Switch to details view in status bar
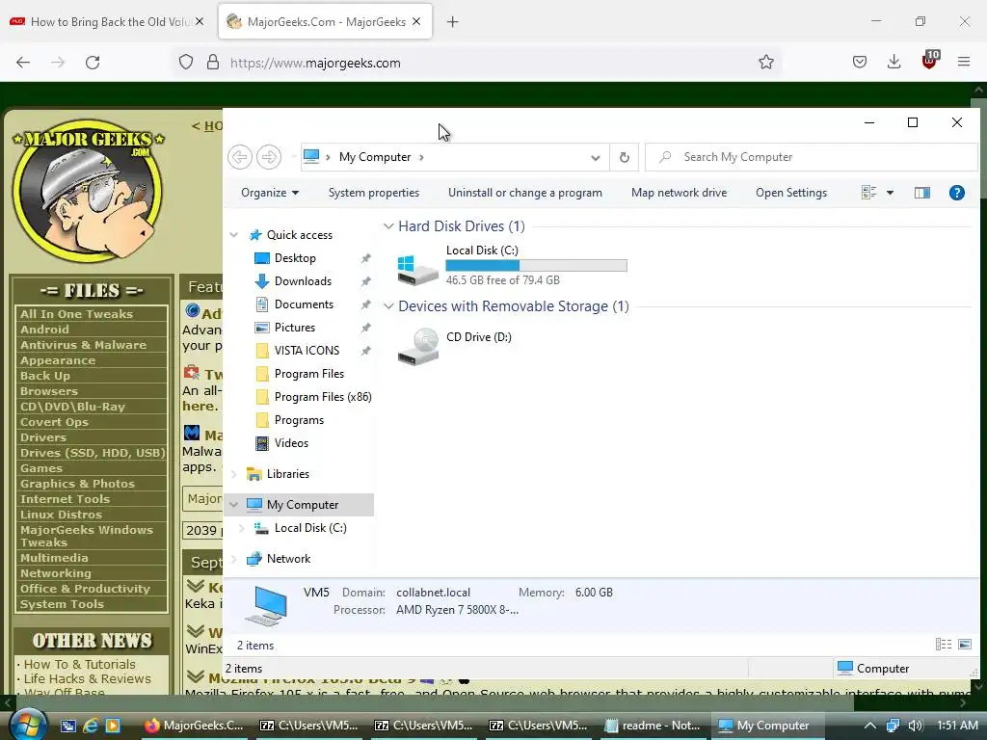The width and height of the screenshot is (987, 740). click(x=943, y=644)
